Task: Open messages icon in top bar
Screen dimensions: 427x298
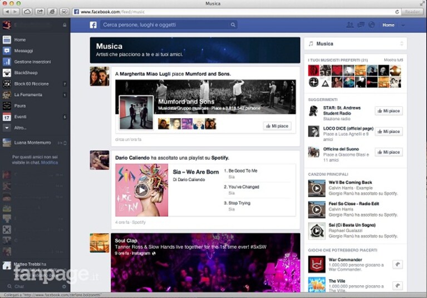Action: pos(361,25)
